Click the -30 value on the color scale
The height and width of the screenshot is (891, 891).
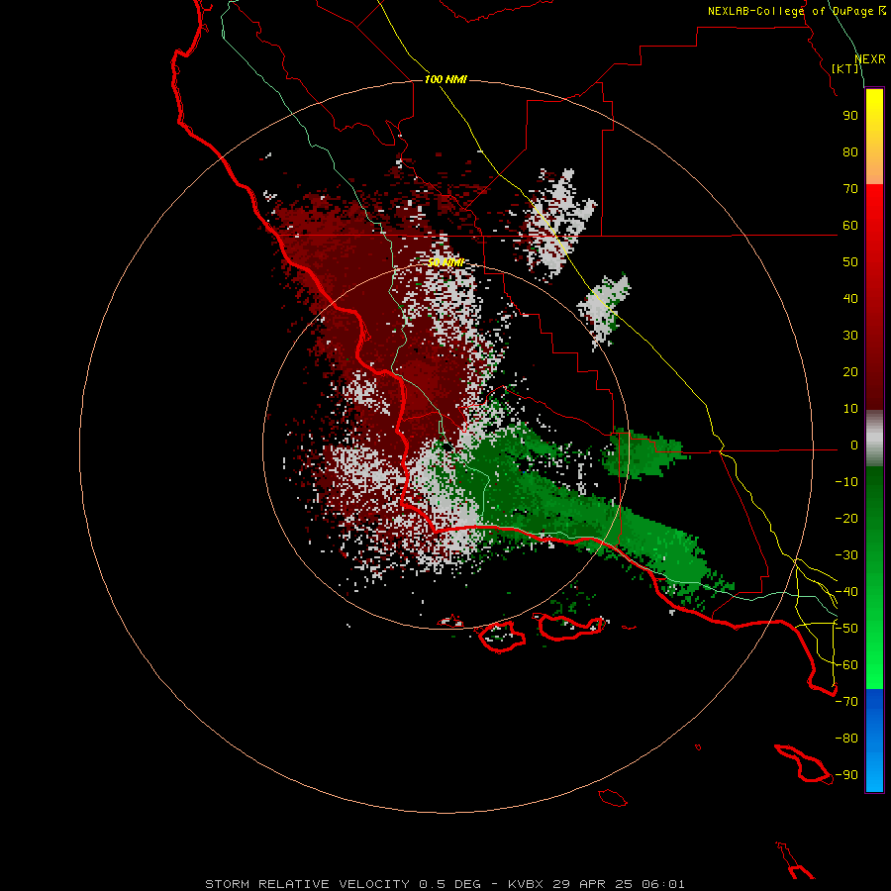[x=846, y=555]
